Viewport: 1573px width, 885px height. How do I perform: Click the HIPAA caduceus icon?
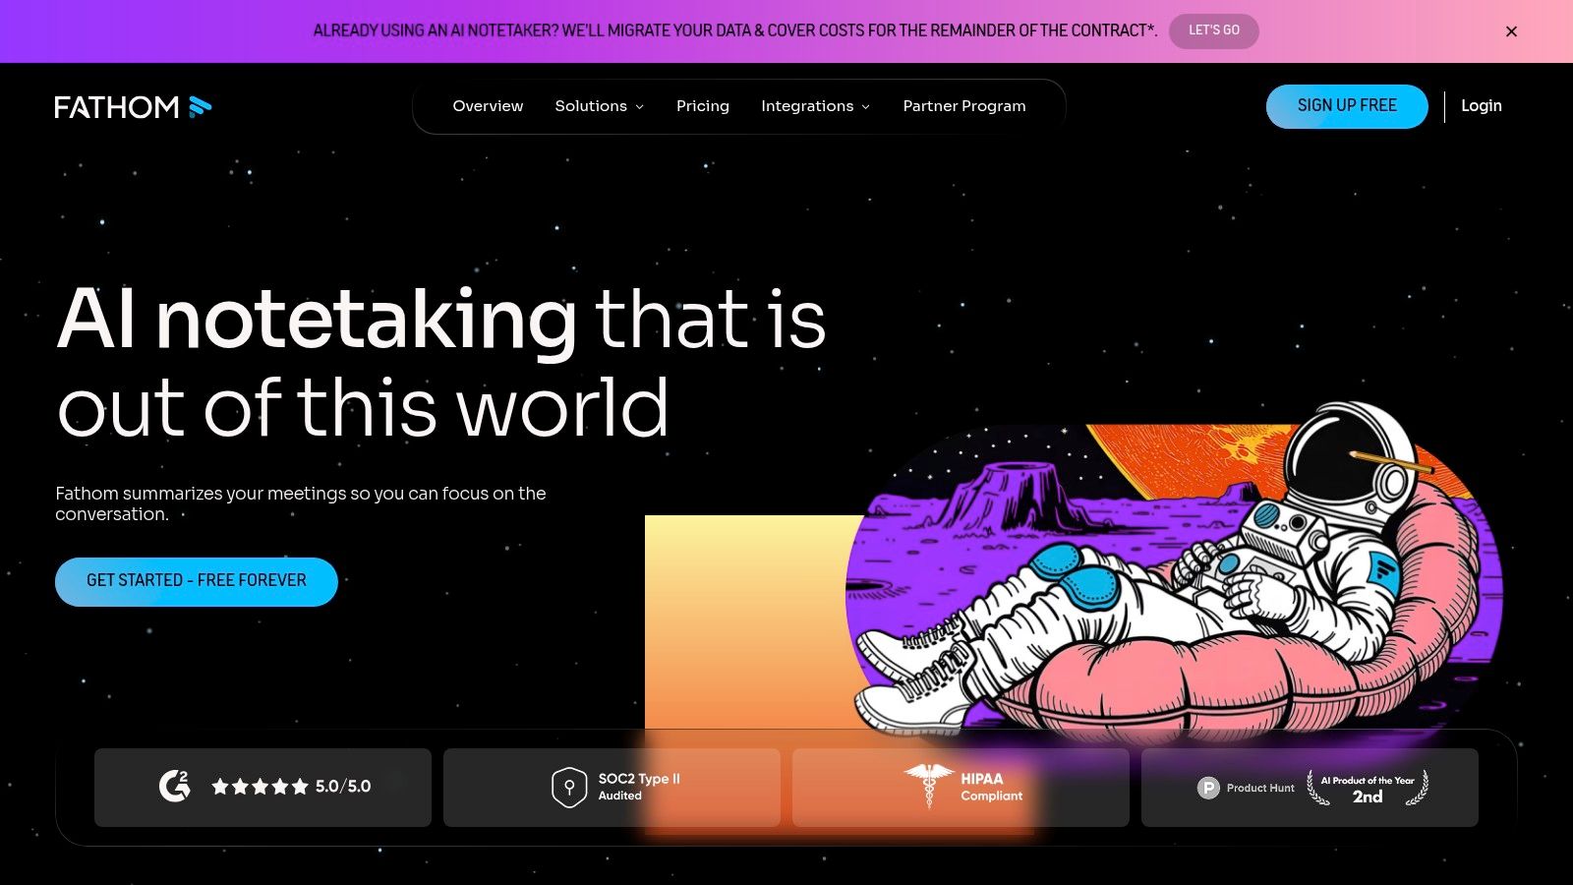(x=928, y=786)
